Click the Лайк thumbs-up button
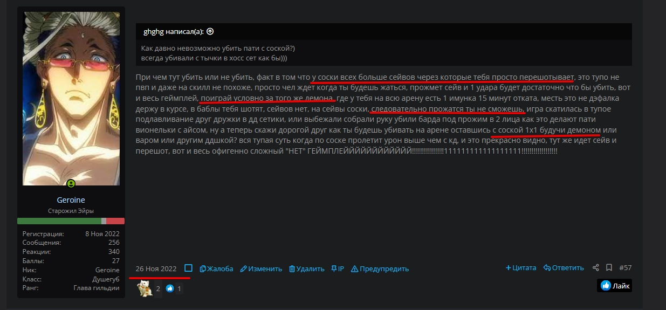666x310 pixels. pos(614,286)
